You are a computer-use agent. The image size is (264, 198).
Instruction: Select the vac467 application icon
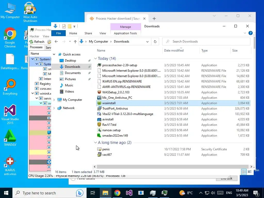coord(99,155)
